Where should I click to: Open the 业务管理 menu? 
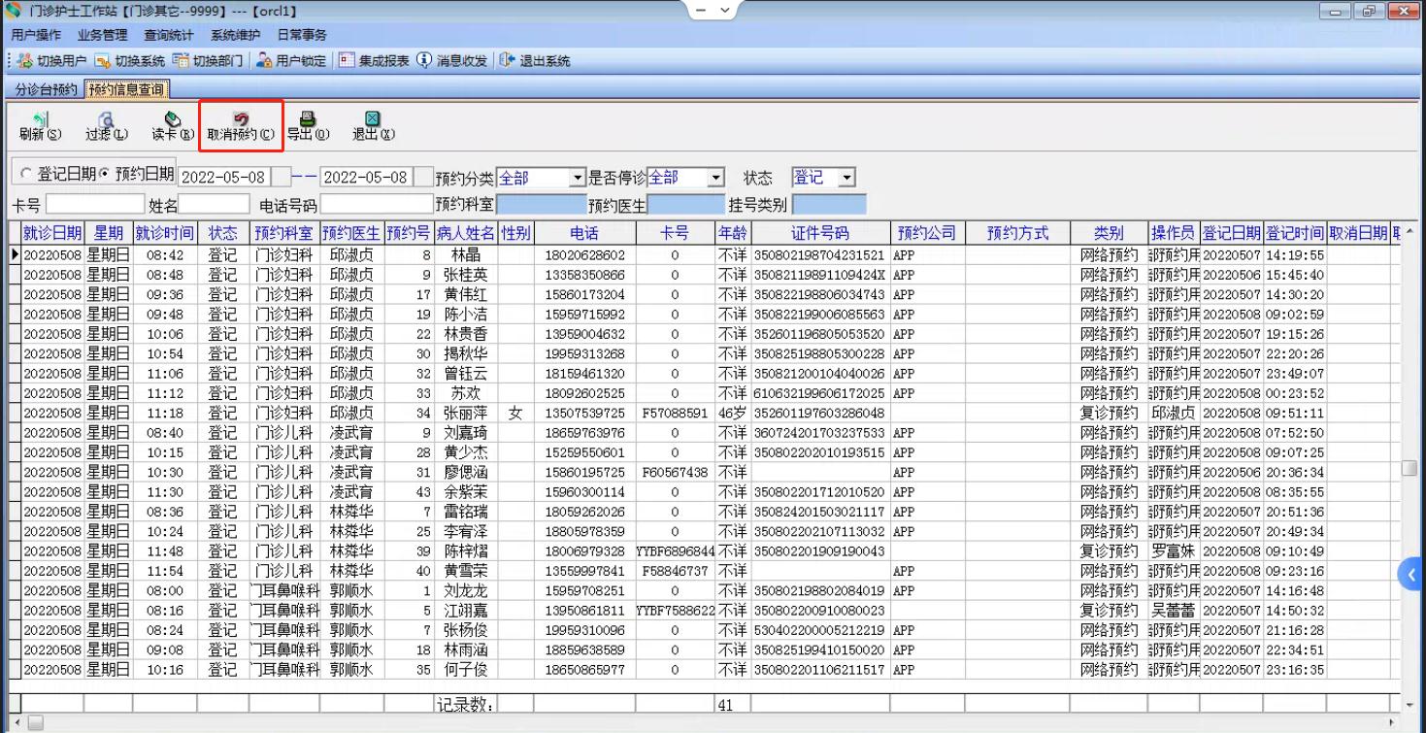(103, 35)
